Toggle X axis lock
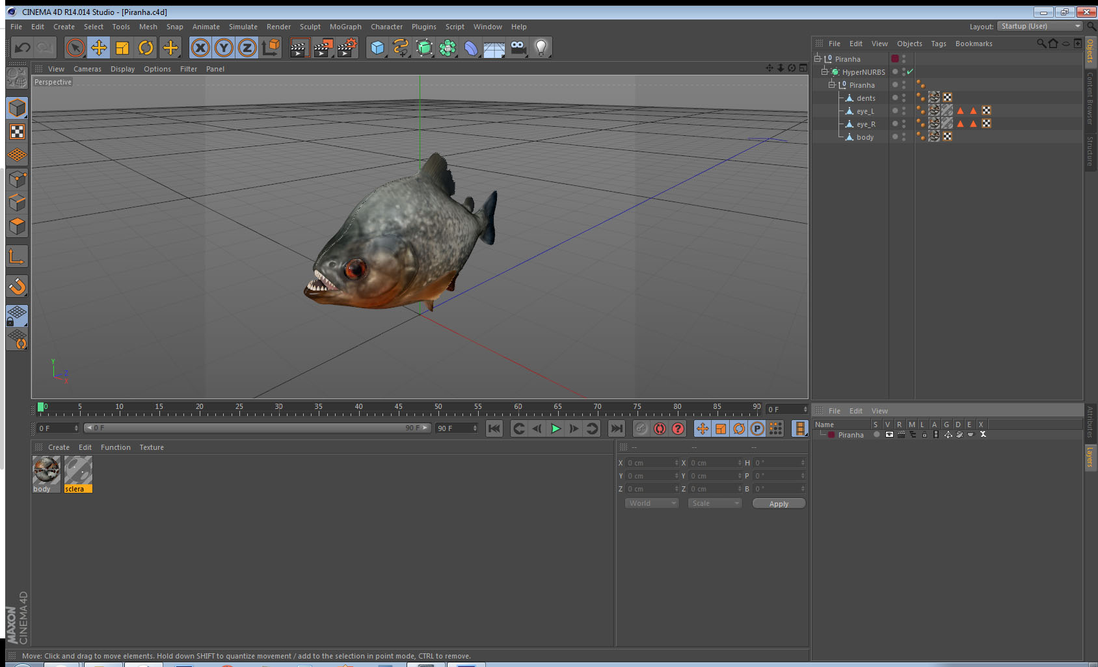 click(x=200, y=47)
